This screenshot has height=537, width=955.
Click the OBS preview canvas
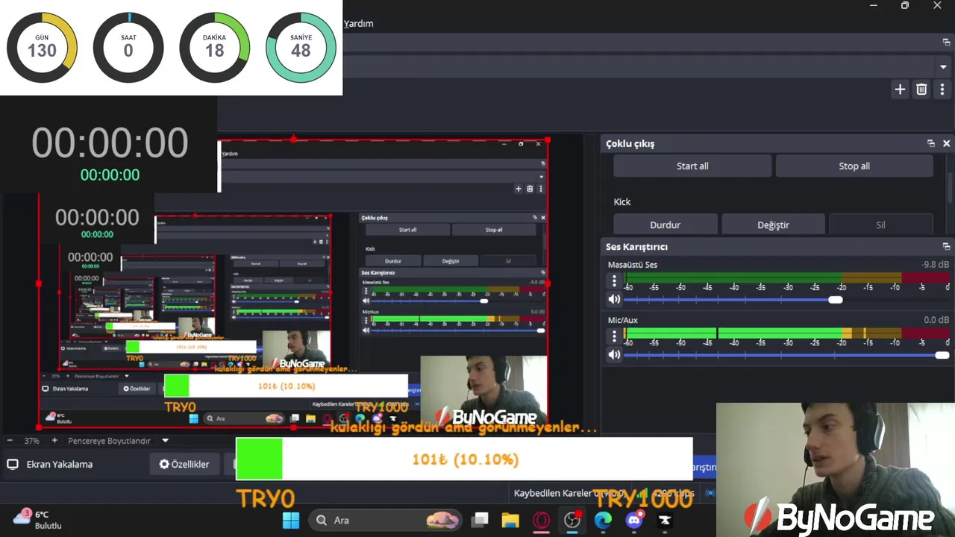(x=294, y=283)
